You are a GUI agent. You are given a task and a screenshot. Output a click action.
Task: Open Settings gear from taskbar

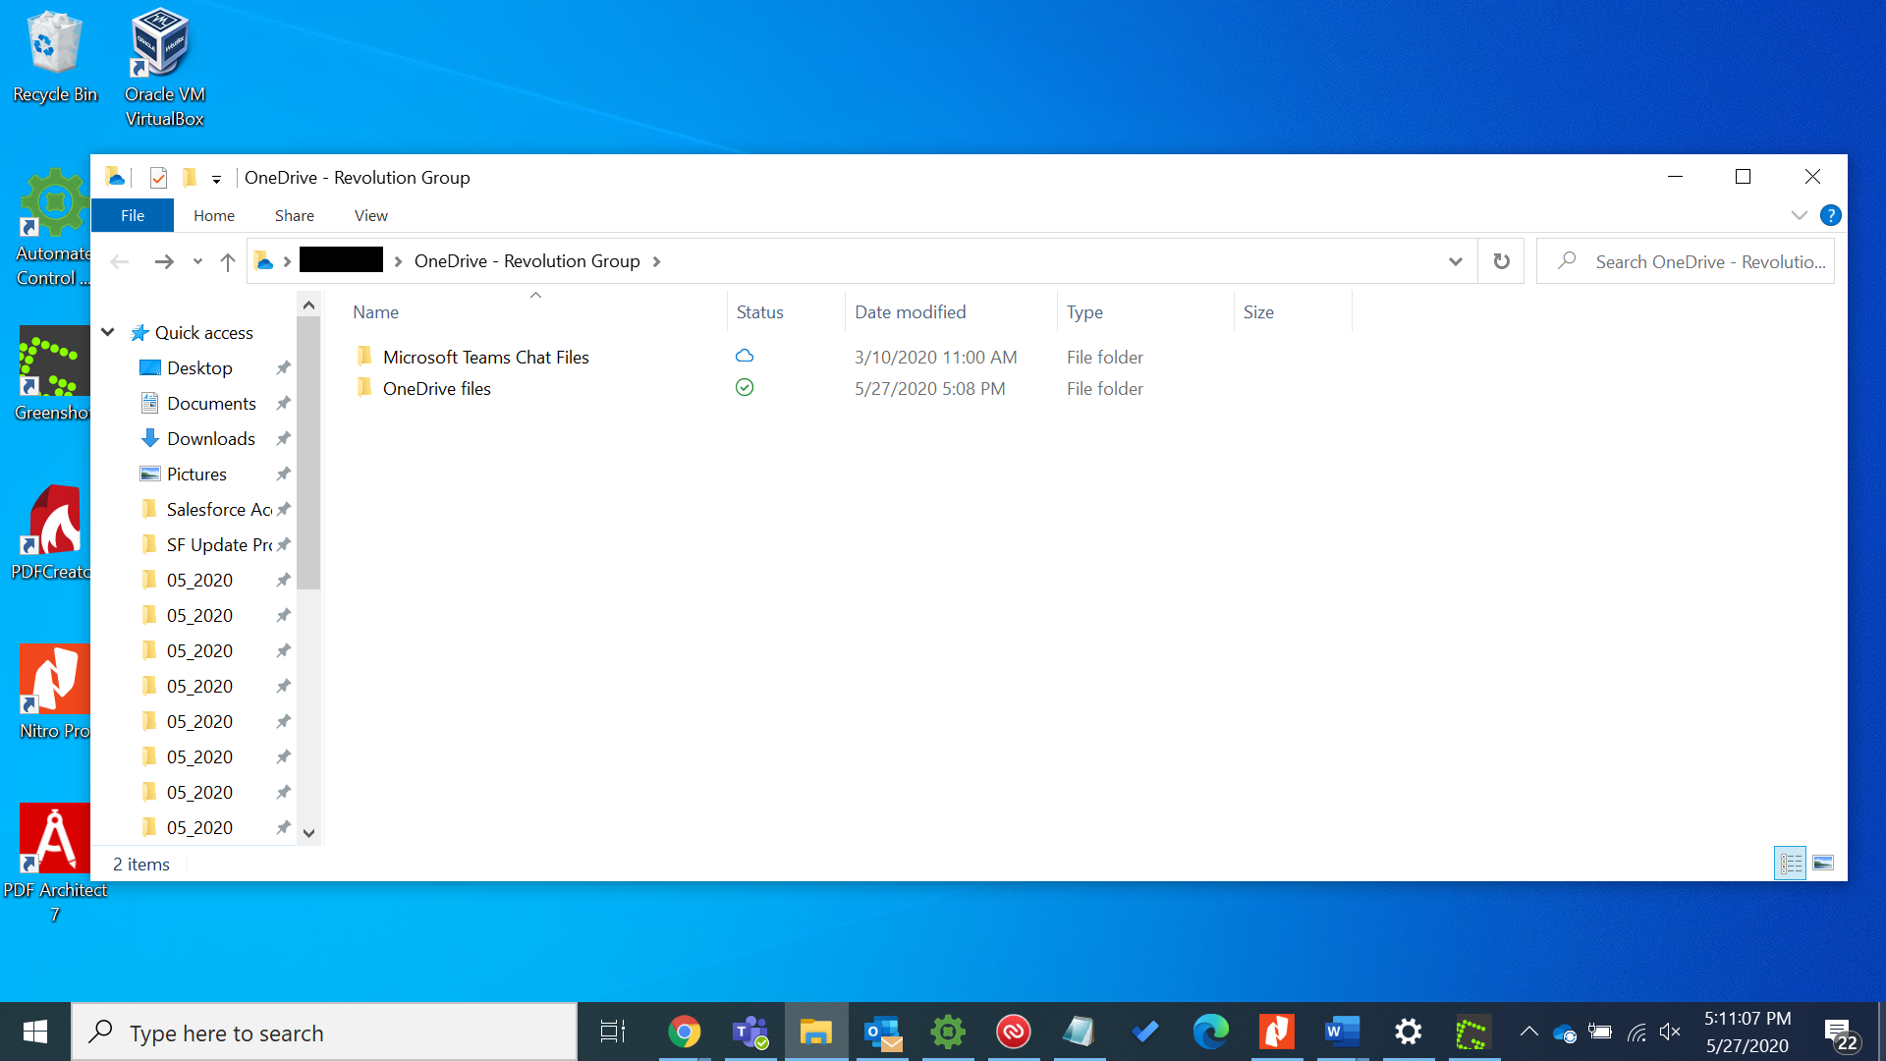[1409, 1033]
